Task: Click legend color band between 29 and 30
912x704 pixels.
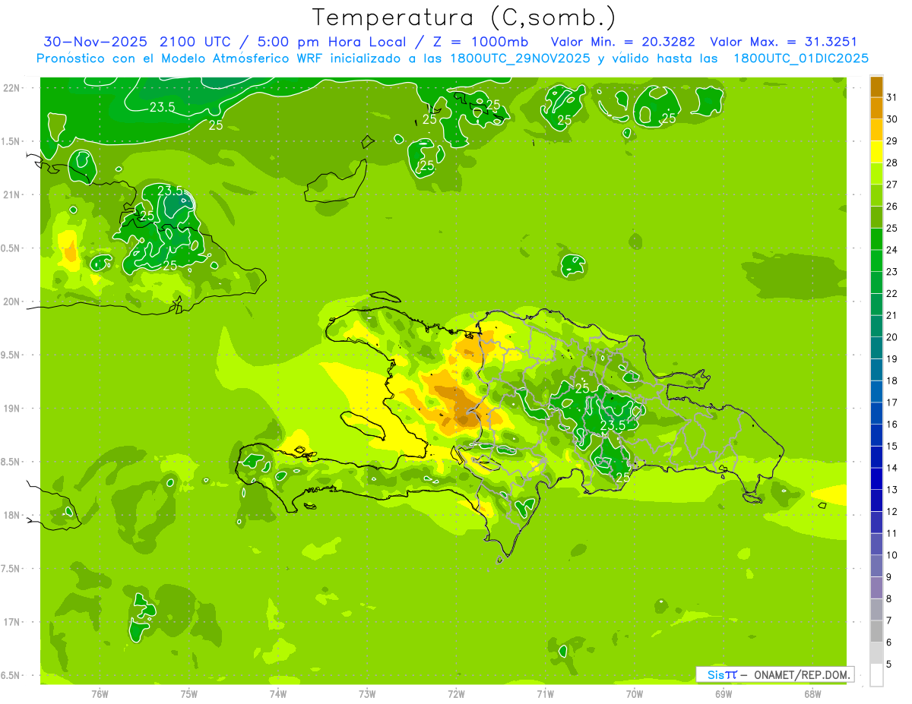Action: click(x=876, y=130)
